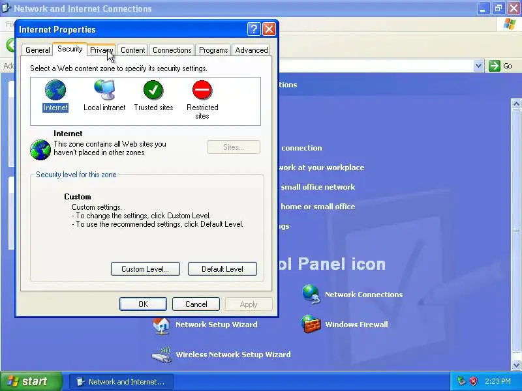
Task: Click the network tray icon beside the shield
Action: [461, 381]
